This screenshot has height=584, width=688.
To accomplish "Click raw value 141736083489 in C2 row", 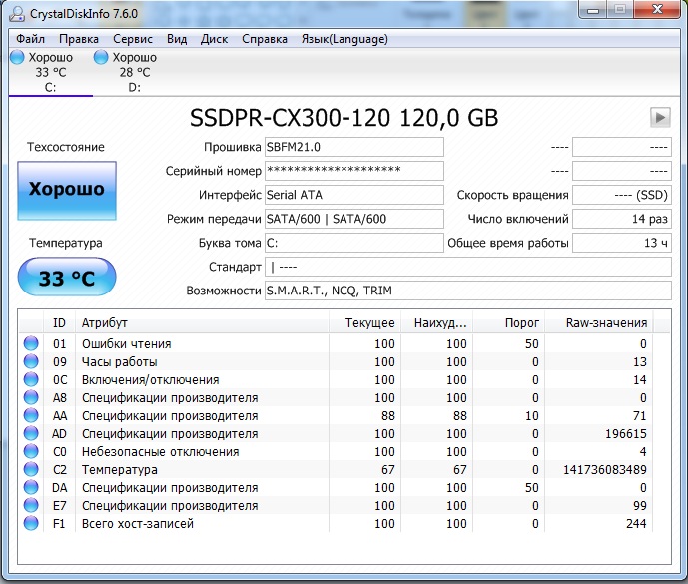I will coord(605,469).
